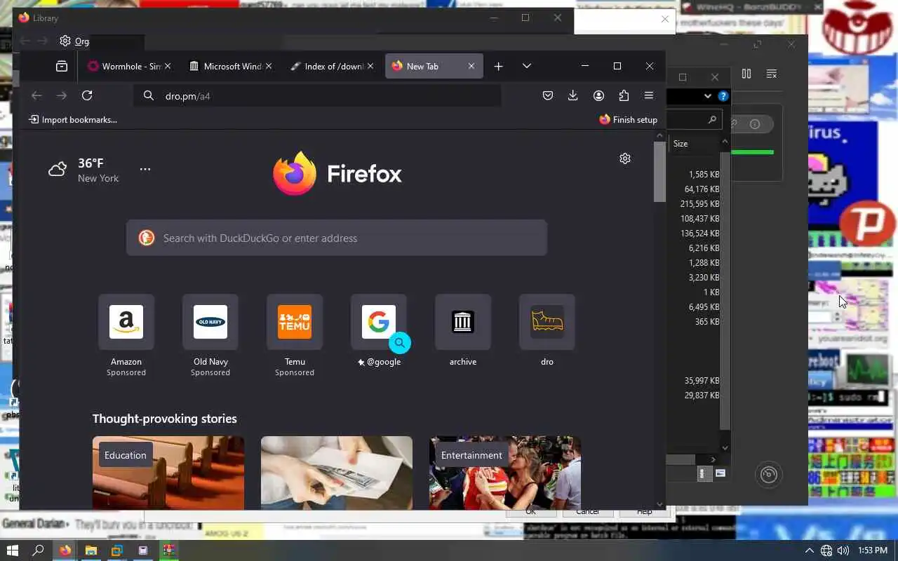
Task: Open weather widget three-dot options
Action: 145,169
